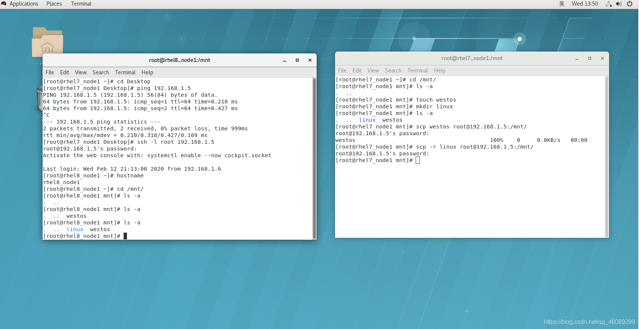The image size is (639, 329).
Task: Open View menu in rhel8_node1 terminal
Action: (81, 72)
